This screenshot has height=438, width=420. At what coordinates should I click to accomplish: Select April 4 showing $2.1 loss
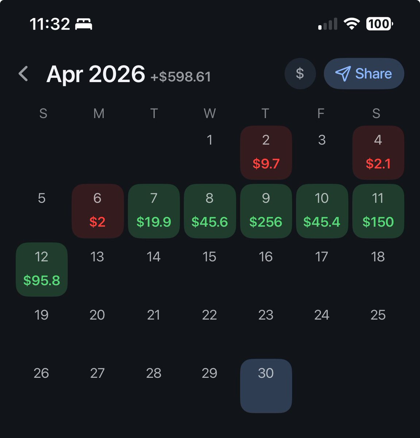(x=378, y=153)
